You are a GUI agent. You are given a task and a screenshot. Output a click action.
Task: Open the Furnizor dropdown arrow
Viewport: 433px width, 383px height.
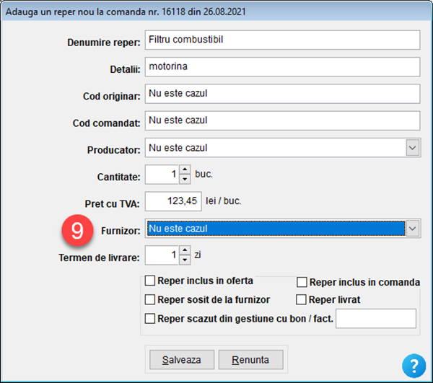click(x=412, y=229)
